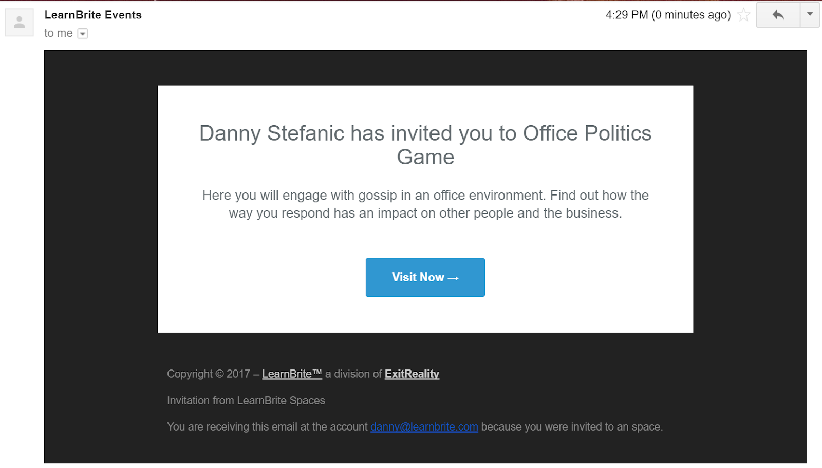Open the more options dropdown beside reply
The image size is (822, 468).
pyautogui.click(x=810, y=14)
